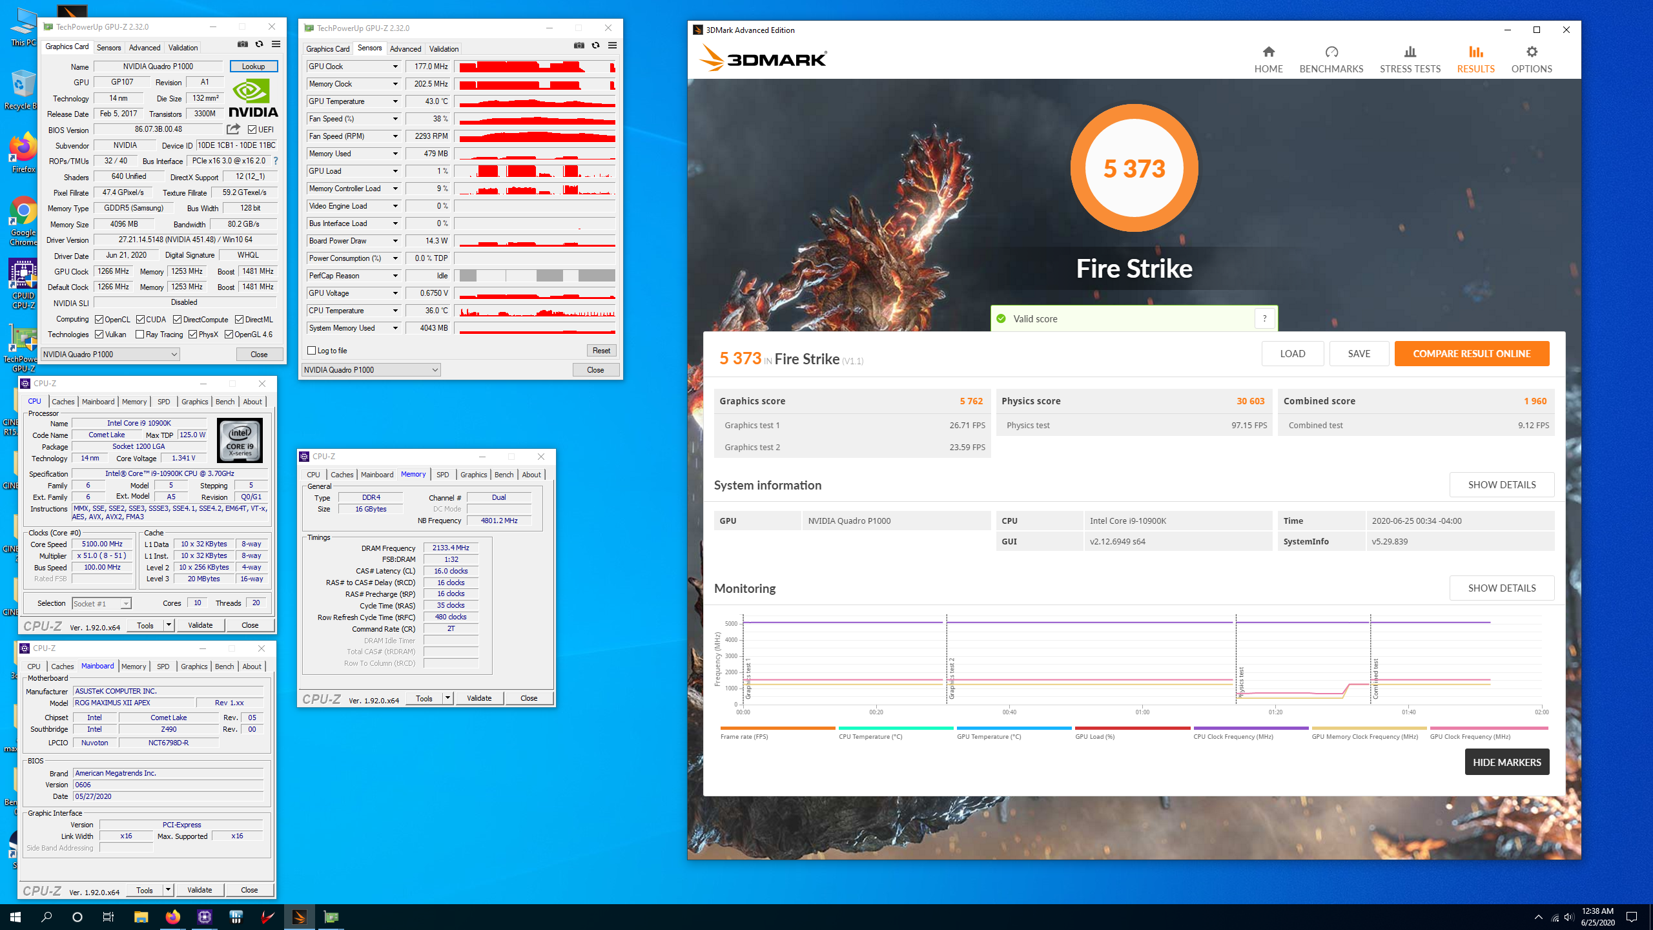1653x930 pixels.
Task: Click the PerfCap Reason color bar
Action: 535,276
